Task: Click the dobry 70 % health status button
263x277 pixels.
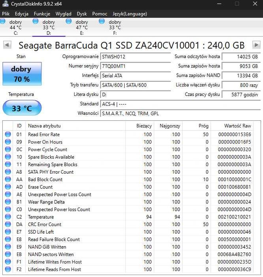Action: (22, 74)
